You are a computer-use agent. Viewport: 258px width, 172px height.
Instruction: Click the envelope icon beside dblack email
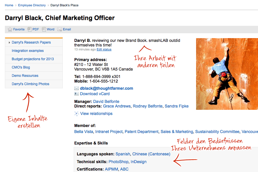coord(77,88)
